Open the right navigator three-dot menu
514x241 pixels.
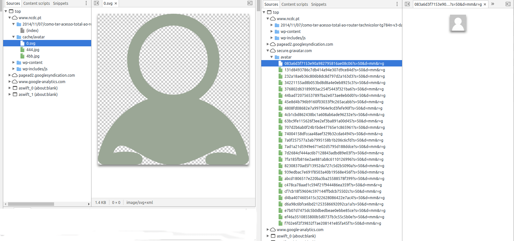pos(397,4)
